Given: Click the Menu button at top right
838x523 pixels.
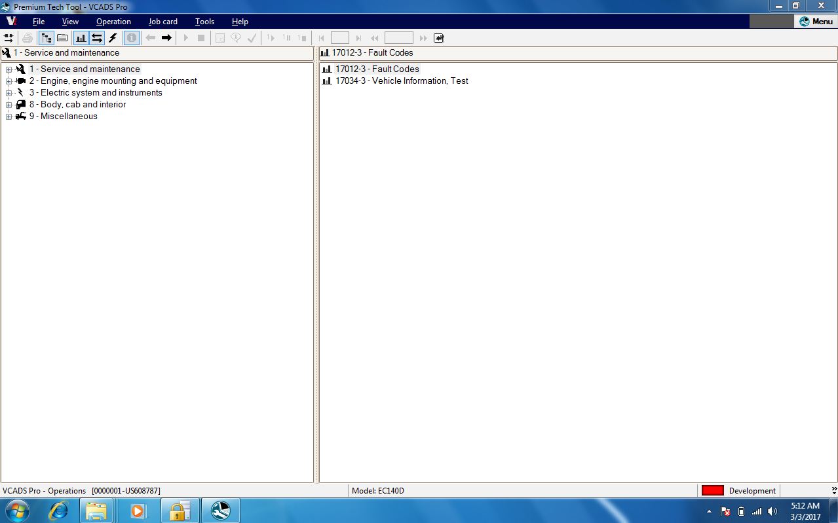Looking at the screenshot, I should pos(816,22).
